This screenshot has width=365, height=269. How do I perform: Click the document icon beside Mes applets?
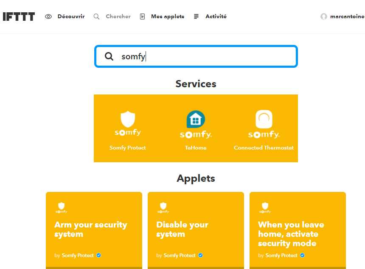pyautogui.click(x=142, y=17)
